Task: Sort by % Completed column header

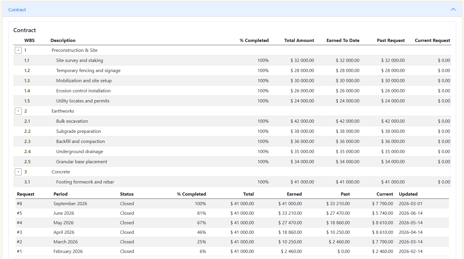Action: (254, 41)
